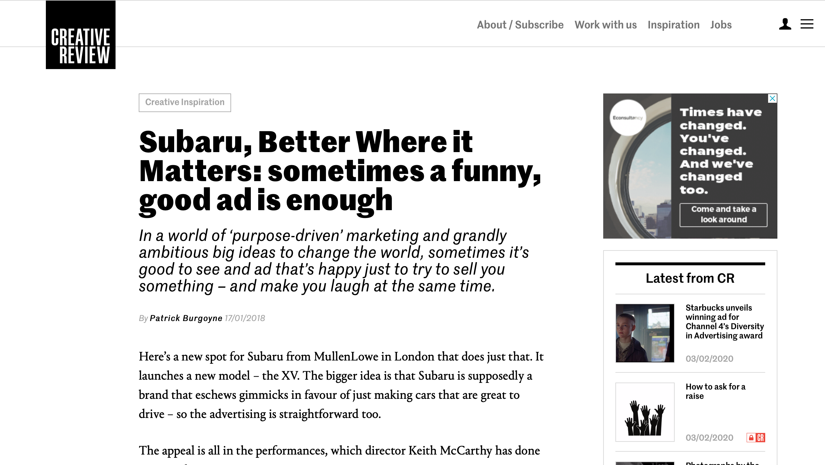The height and width of the screenshot is (465, 825).
Task: Click the Latest from CR heading
Action: point(690,278)
